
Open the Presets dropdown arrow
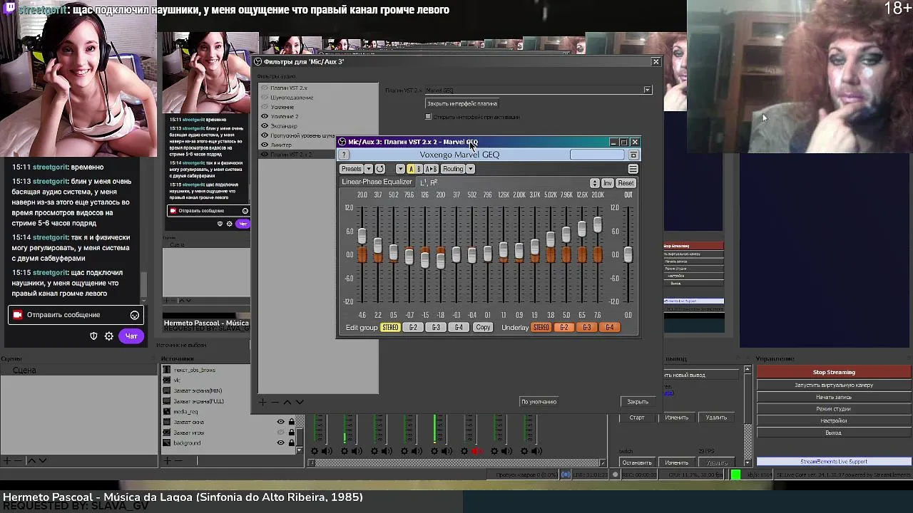tap(368, 169)
